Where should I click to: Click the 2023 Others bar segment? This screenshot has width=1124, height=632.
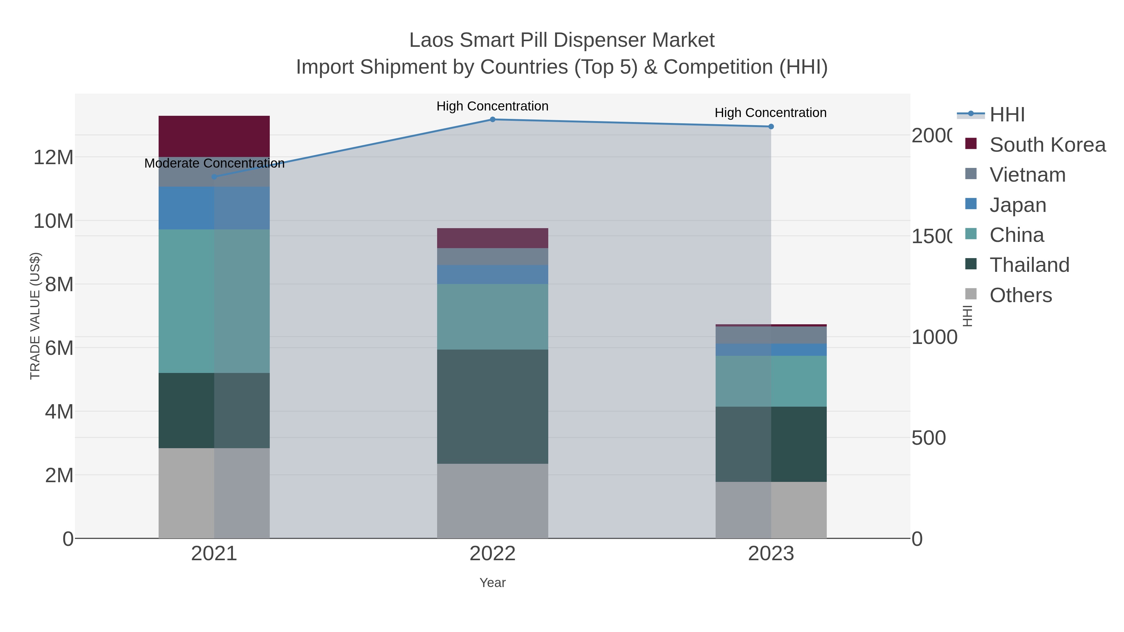pyautogui.click(x=771, y=510)
